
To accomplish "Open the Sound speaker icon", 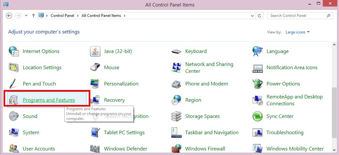I will [x=14, y=116].
